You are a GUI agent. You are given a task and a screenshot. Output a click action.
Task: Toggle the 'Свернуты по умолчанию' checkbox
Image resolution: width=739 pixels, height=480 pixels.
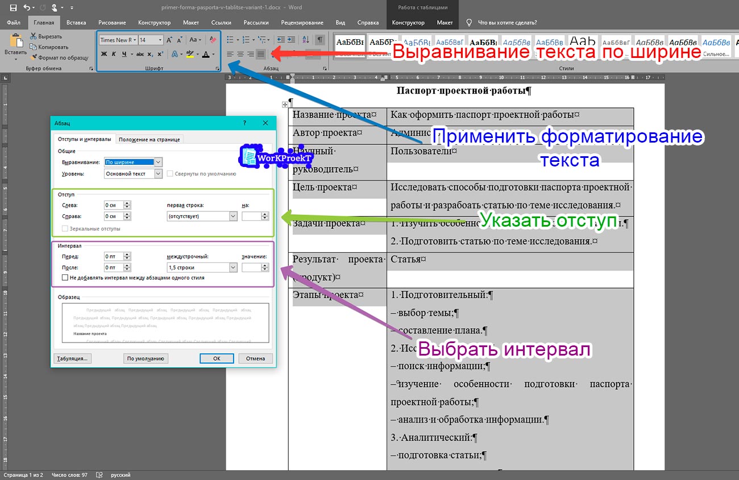coord(170,174)
